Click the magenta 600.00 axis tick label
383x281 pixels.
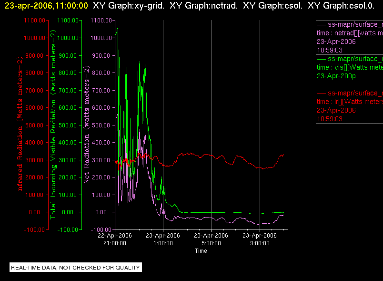coord(101,108)
